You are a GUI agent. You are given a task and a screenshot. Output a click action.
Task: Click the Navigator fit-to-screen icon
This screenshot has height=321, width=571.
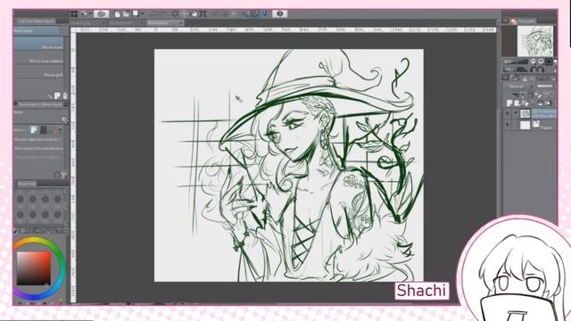pos(549,62)
